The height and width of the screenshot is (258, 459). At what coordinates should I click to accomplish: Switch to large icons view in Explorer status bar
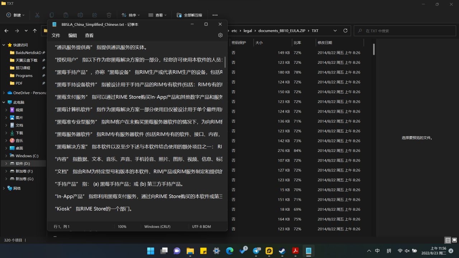coord(454,240)
